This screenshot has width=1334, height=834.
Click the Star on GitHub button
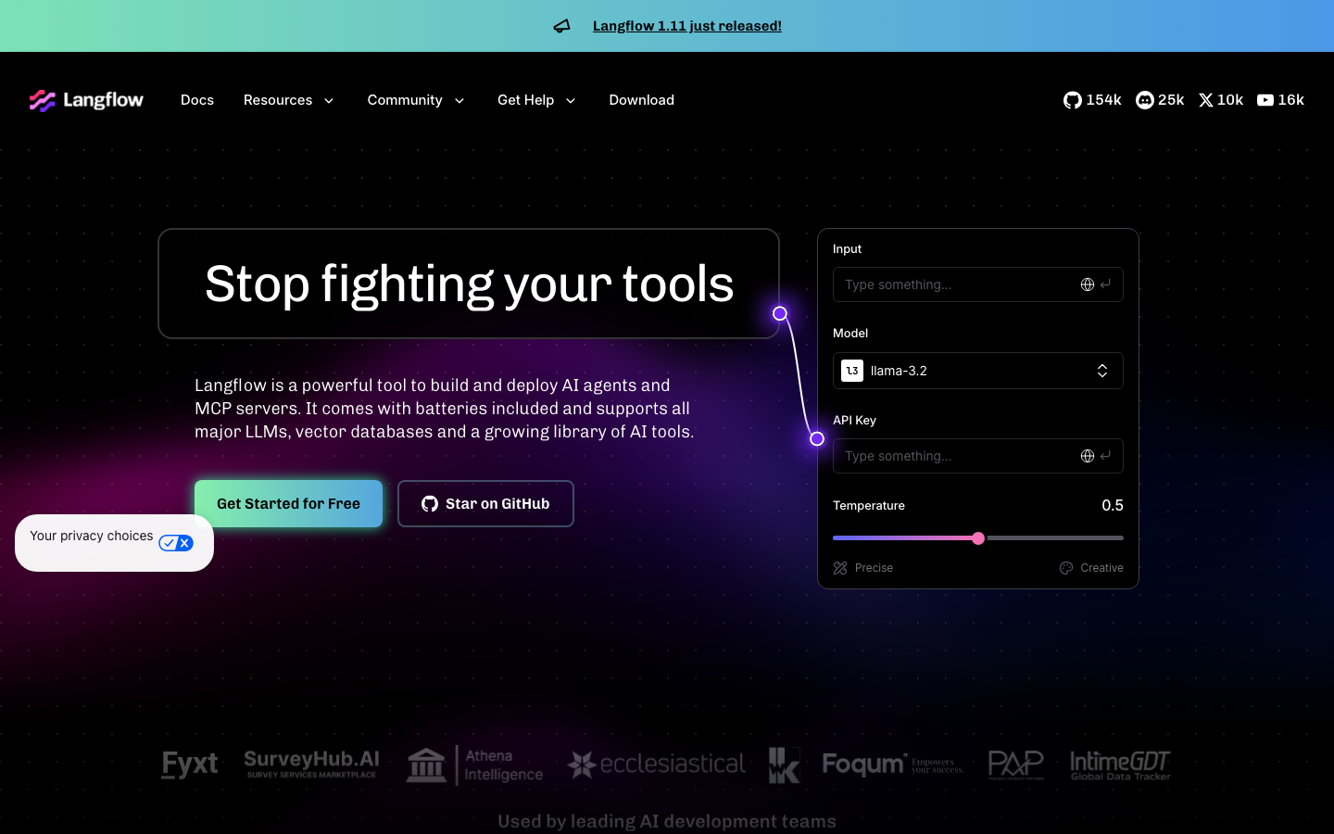tap(485, 503)
